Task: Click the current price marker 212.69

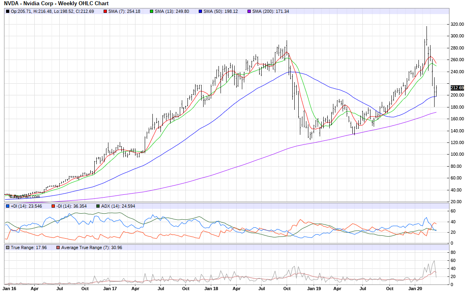Action: click(x=457, y=88)
